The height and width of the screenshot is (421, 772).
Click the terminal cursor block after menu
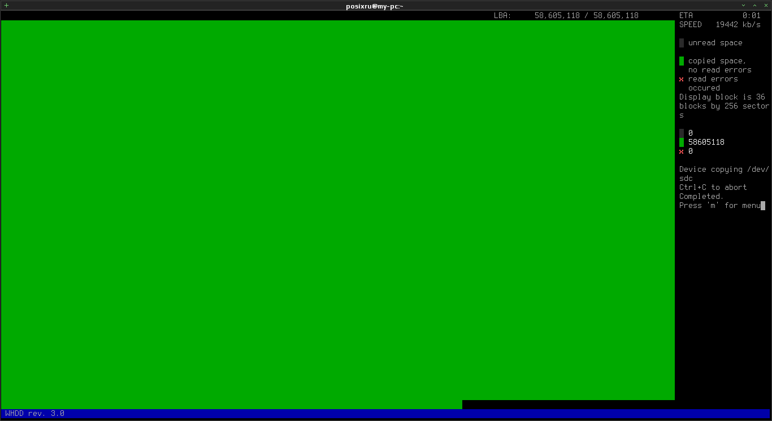[763, 206]
